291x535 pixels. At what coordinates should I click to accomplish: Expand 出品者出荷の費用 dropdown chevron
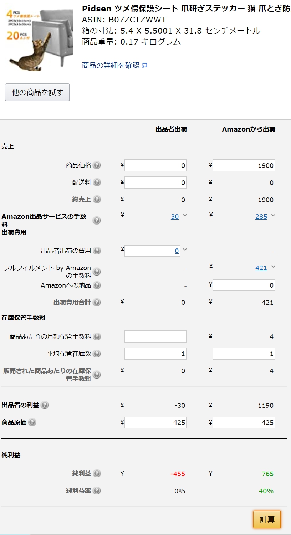(x=185, y=250)
